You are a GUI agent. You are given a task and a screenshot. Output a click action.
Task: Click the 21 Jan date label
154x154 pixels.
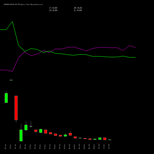pos(30,147)
